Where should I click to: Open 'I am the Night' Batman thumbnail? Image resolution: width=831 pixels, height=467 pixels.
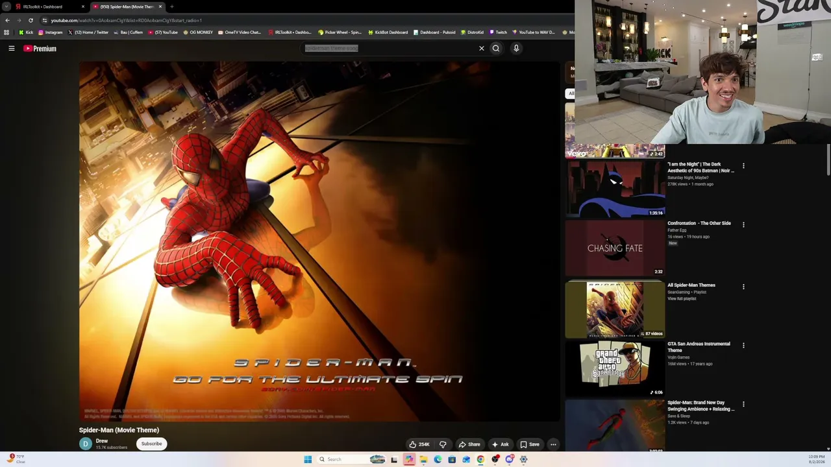pyautogui.click(x=615, y=189)
